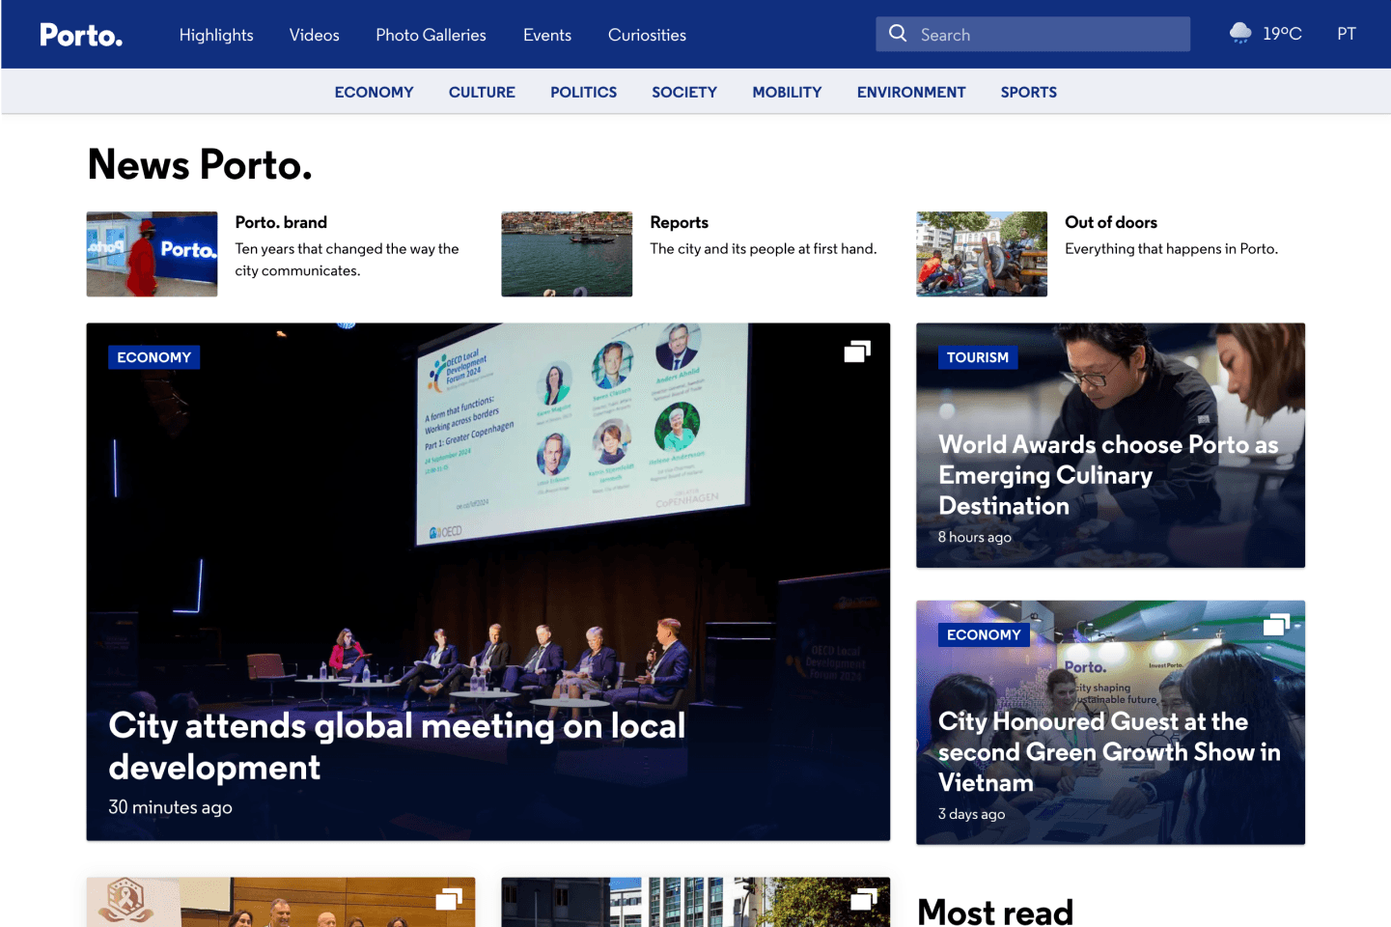Click the Out of doors link
Viewport: 1391px width, 927px height.
tap(1110, 222)
